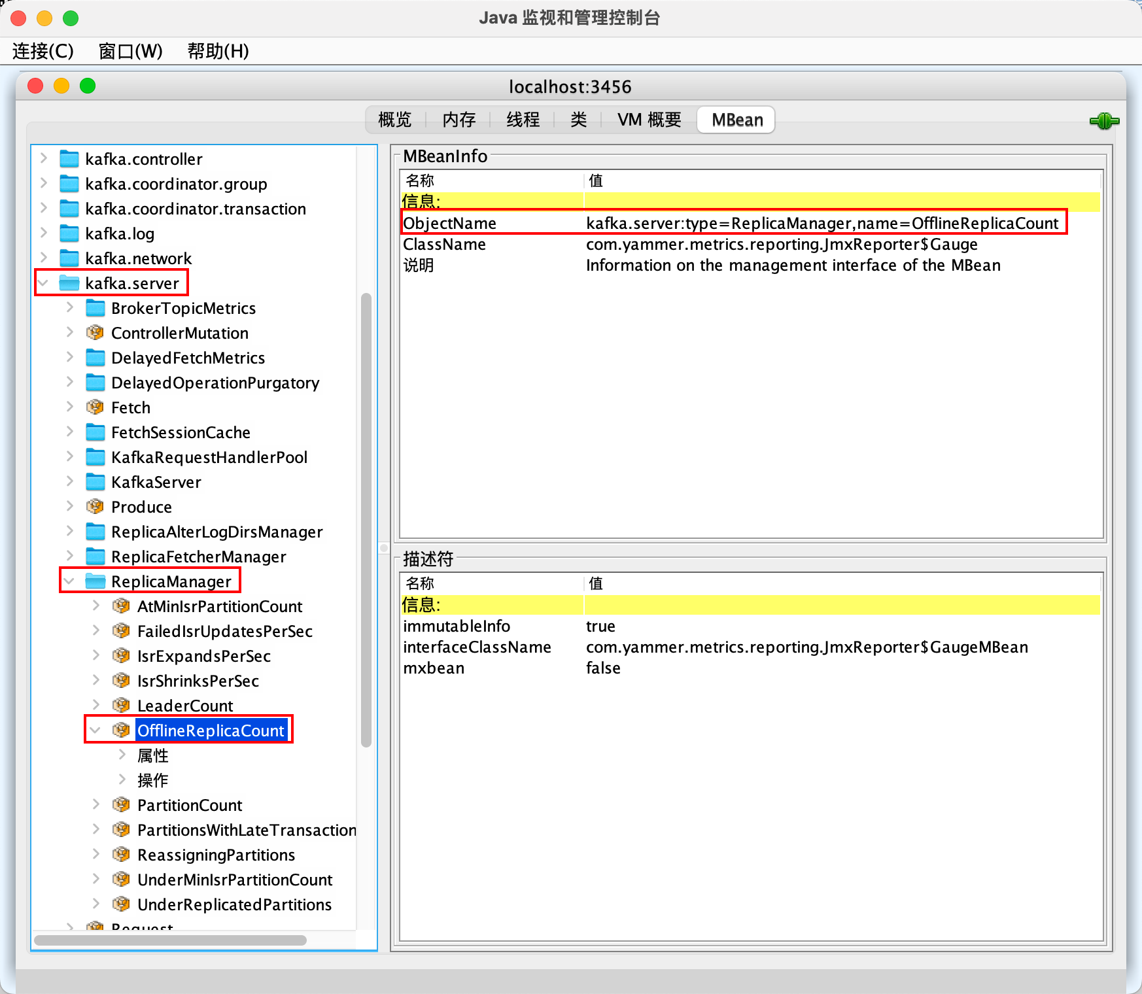
Task: Click the kafka.coordinator.group folder icon
Action: point(69,184)
